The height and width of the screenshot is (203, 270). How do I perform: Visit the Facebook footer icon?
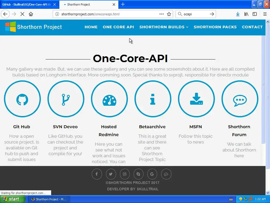(97, 174)
